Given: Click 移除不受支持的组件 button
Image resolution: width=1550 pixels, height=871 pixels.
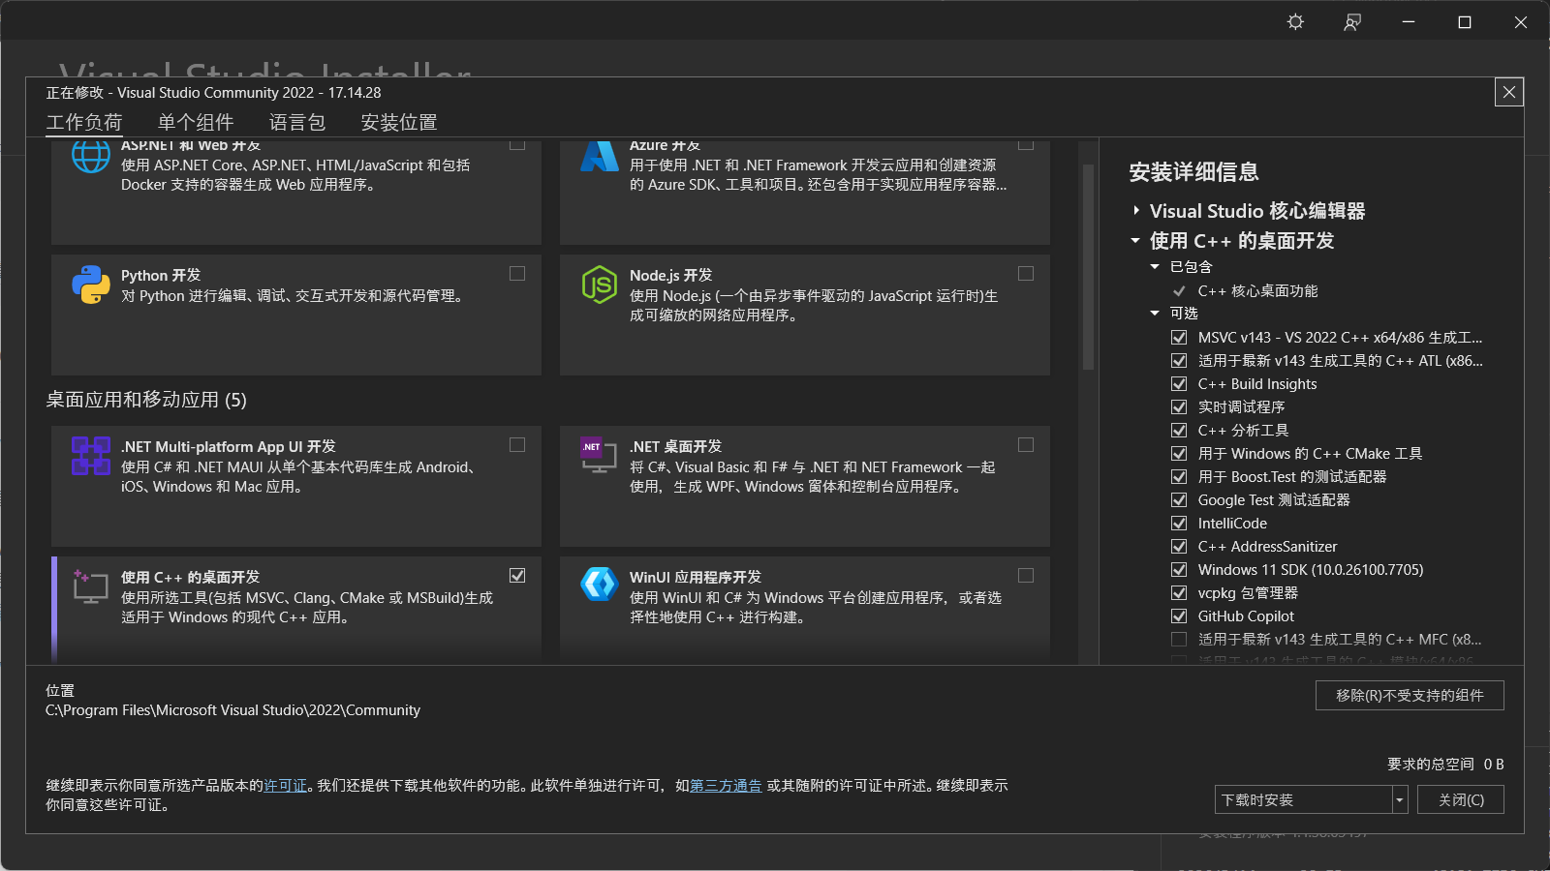Looking at the screenshot, I should click(x=1410, y=695).
